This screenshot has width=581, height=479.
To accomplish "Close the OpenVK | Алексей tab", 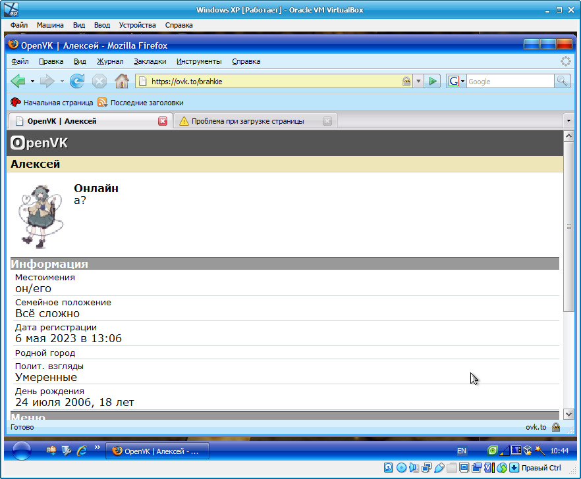I will (163, 121).
